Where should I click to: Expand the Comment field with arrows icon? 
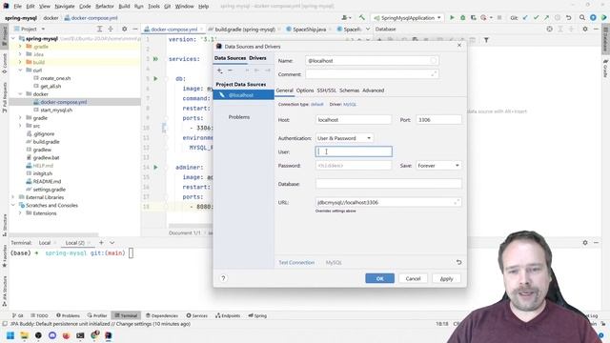click(434, 74)
